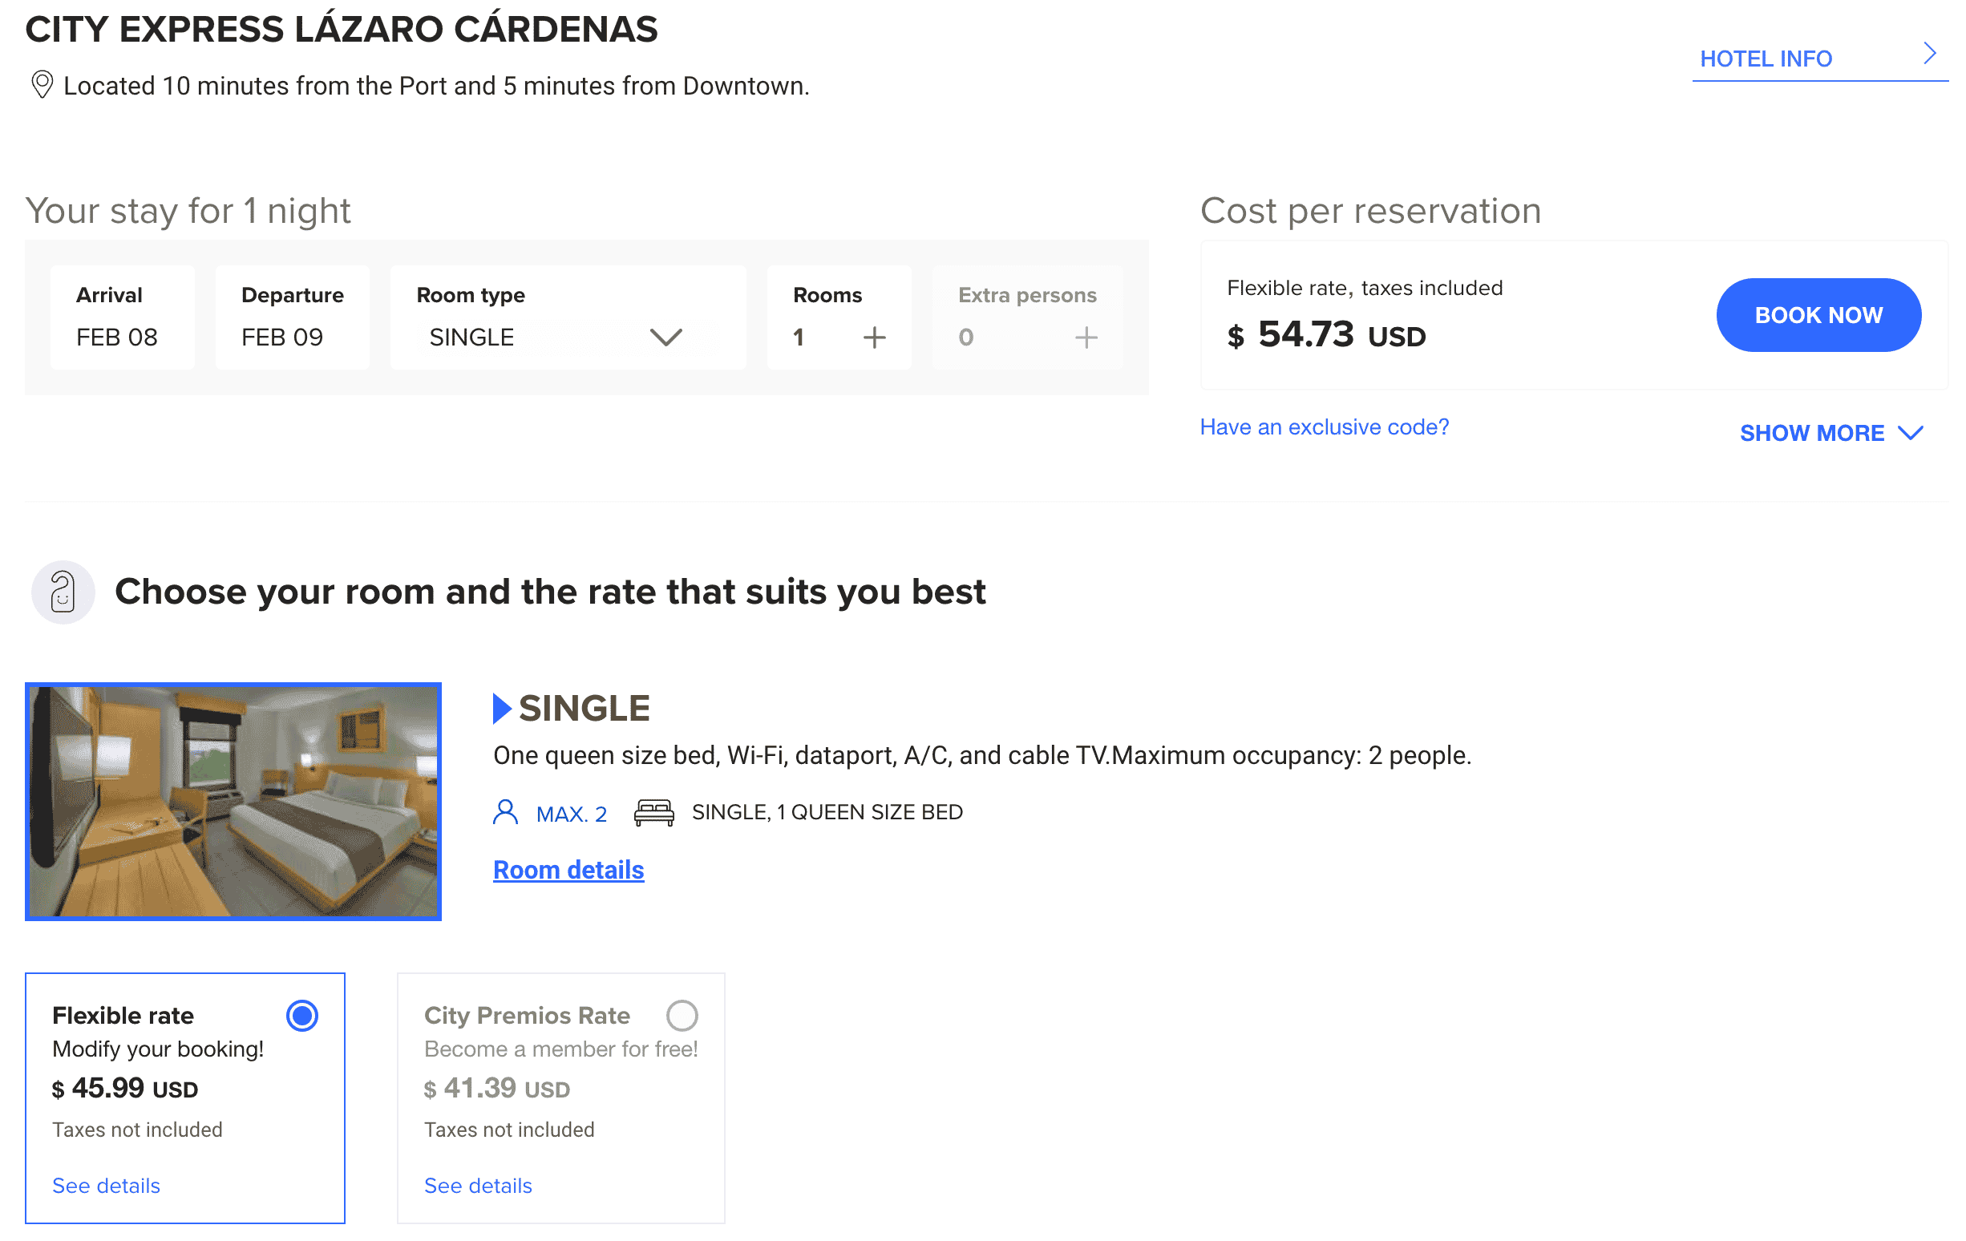The image size is (1966, 1241).
Task: Click the door hanger icon
Action: [63, 592]
